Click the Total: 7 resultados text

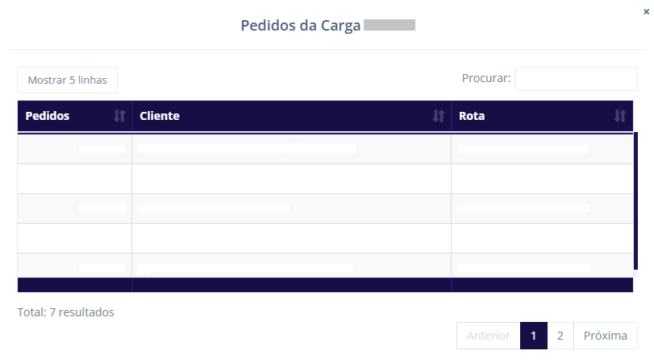coord(66,311)
